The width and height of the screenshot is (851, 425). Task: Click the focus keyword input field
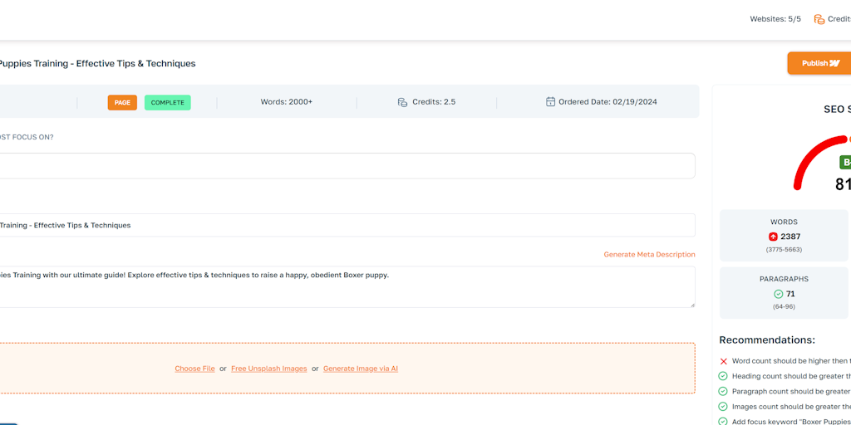tap(332, 166)
